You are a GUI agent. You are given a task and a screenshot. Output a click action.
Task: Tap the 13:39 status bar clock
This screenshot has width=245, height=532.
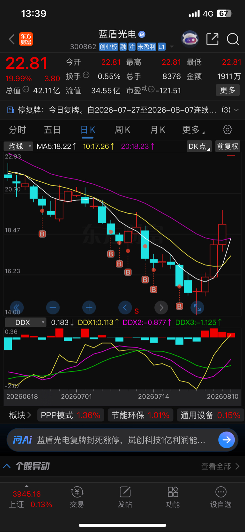click(x=34, y=13)
